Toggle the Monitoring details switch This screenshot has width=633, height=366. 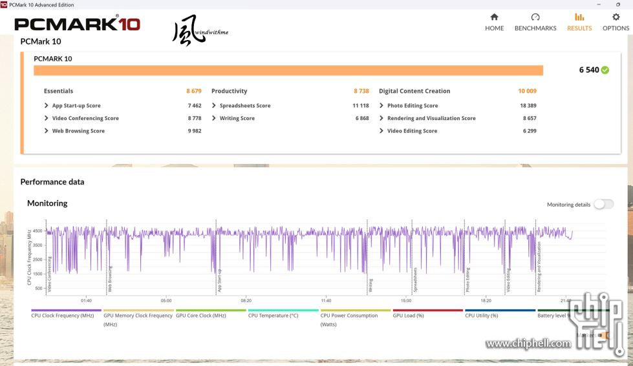(x=603, y=205)
